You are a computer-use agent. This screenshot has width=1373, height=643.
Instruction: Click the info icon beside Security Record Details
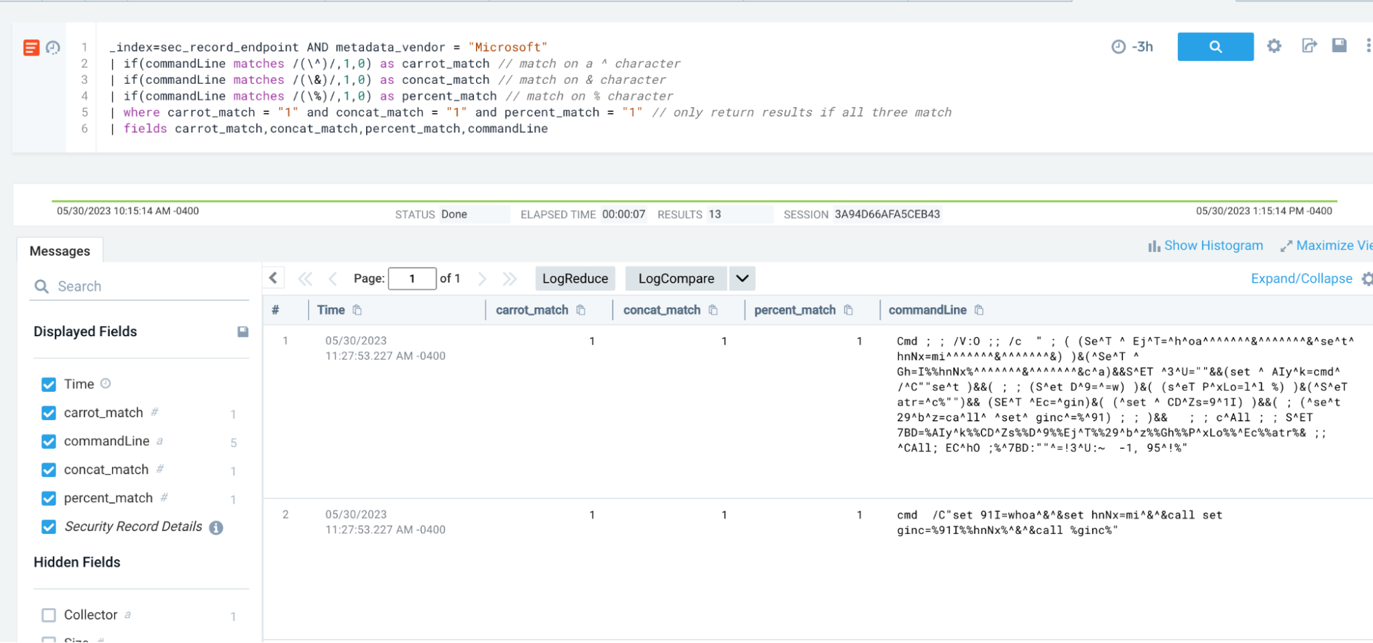pyautogui.click(x=216, y=527)
